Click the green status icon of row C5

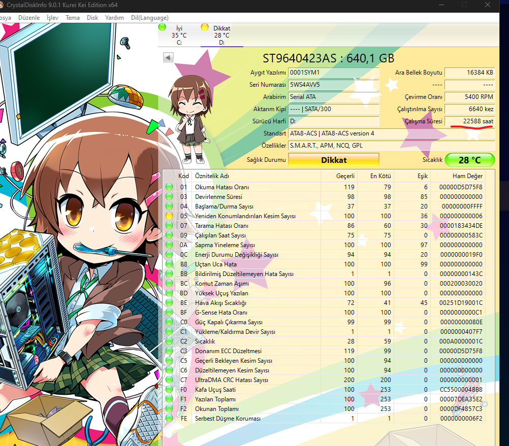coord(169,360)
